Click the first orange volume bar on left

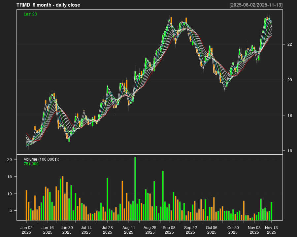point(26,205)
